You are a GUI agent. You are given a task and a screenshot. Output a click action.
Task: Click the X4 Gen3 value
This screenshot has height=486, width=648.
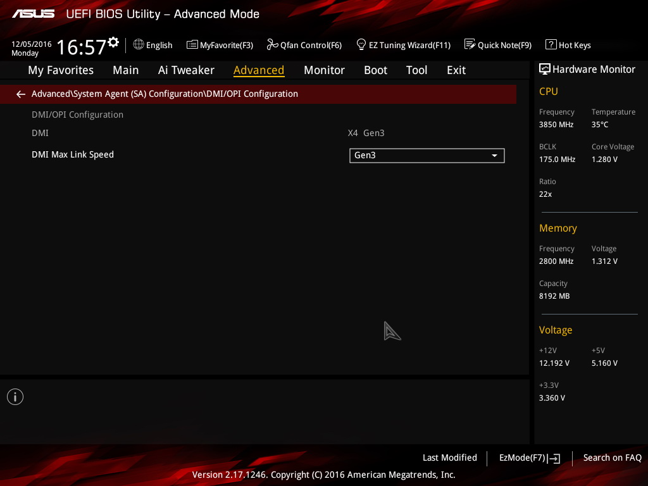[x=366, y=133]
